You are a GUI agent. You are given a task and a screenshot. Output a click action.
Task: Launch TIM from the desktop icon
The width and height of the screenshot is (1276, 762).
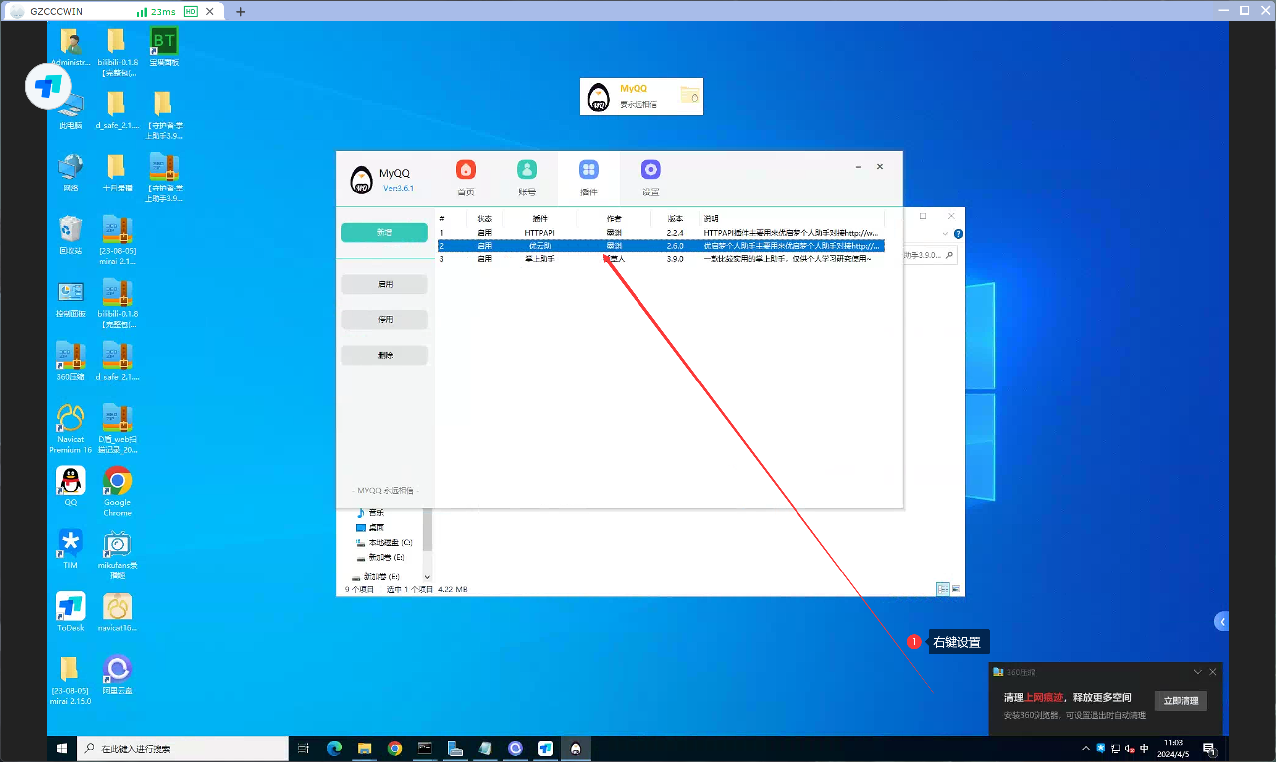tap(71, 550)
